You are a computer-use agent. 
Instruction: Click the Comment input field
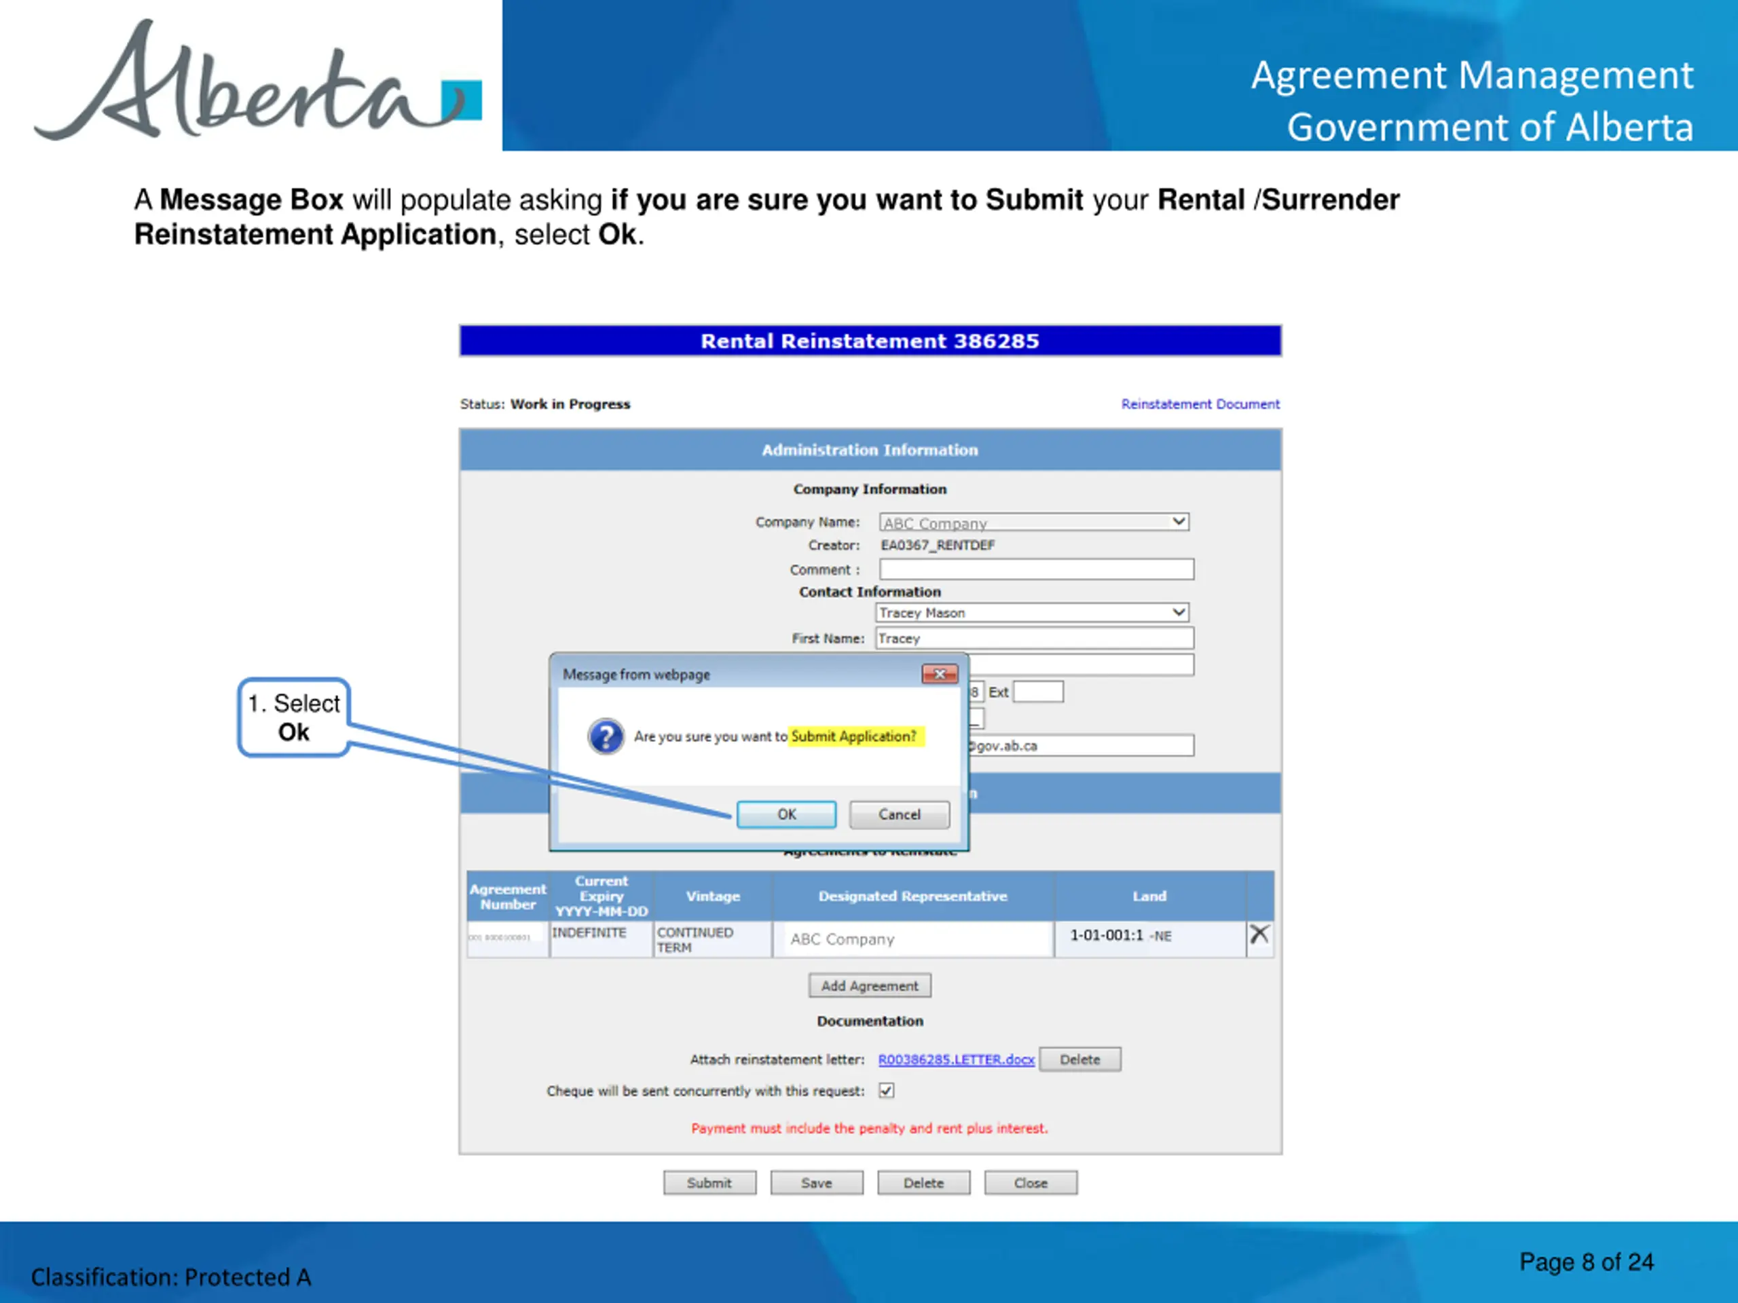point(1037,569)
